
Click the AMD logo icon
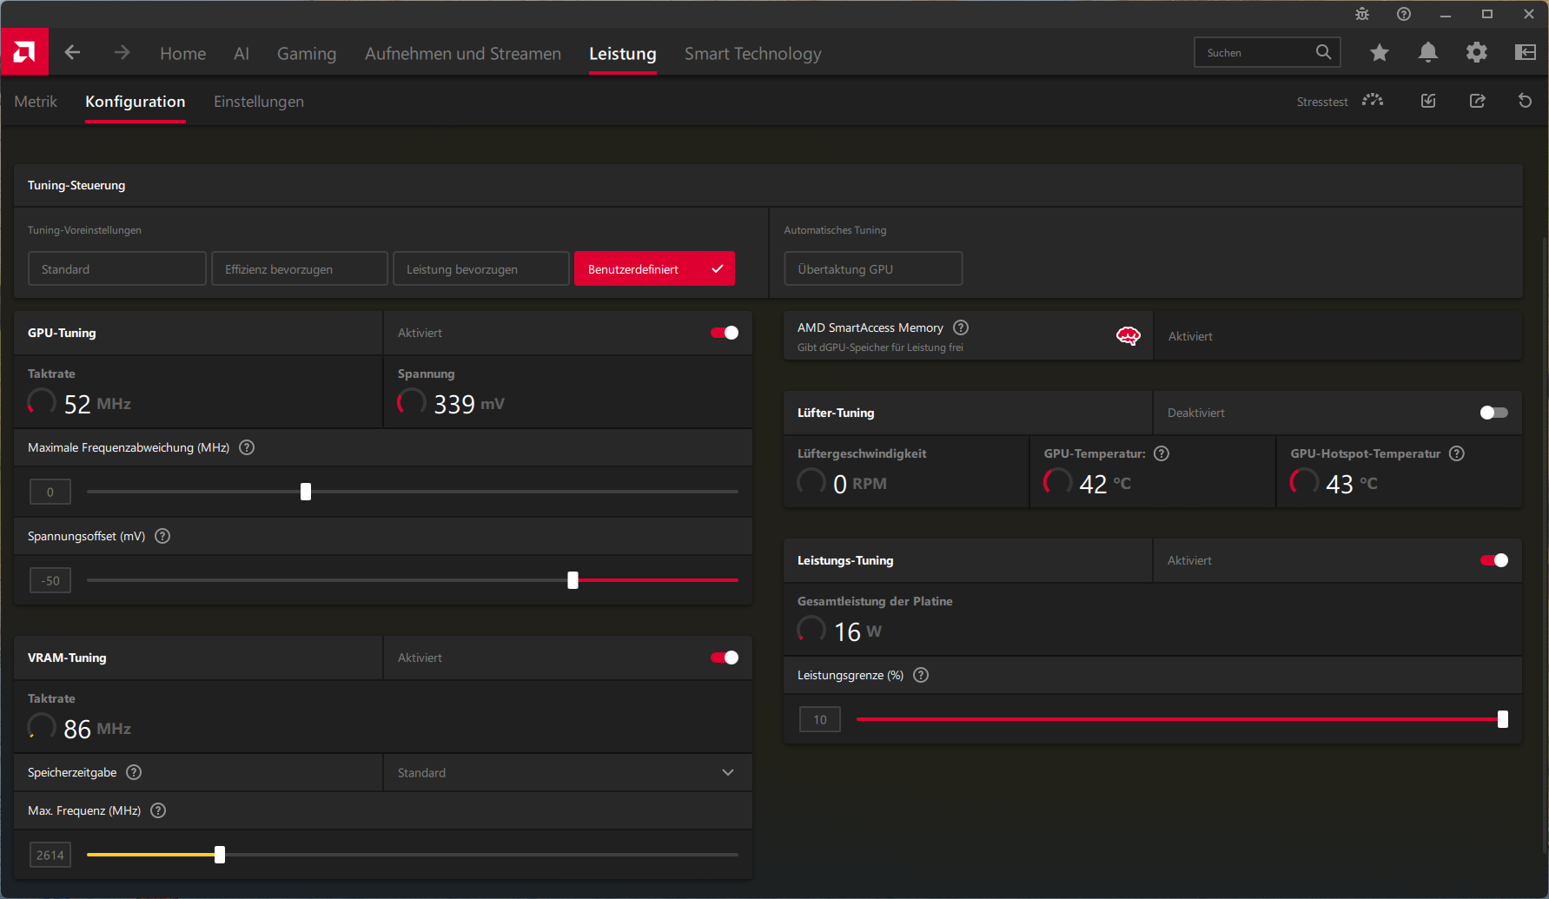tap(24, 52)
